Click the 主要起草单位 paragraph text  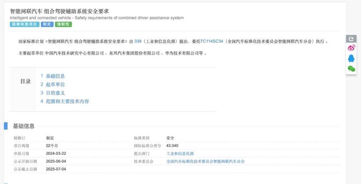pos(112,53)
